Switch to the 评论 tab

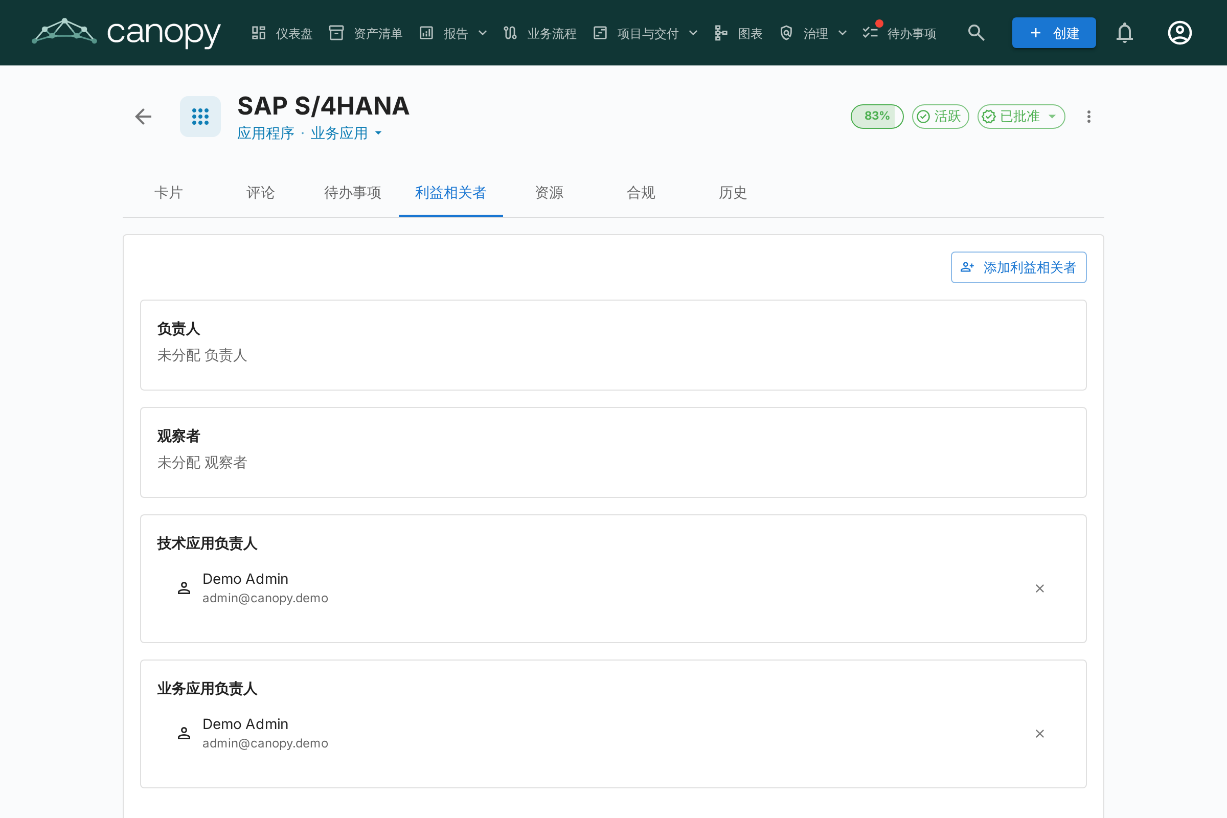pyautogui.click(x=260, y=193)
